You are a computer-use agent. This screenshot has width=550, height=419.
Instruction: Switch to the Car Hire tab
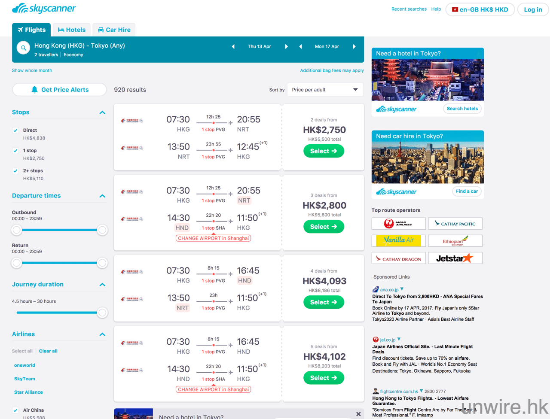114,30
